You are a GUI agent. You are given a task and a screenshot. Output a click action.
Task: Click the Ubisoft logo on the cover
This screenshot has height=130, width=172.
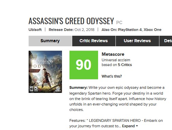[x=58, y=89]
